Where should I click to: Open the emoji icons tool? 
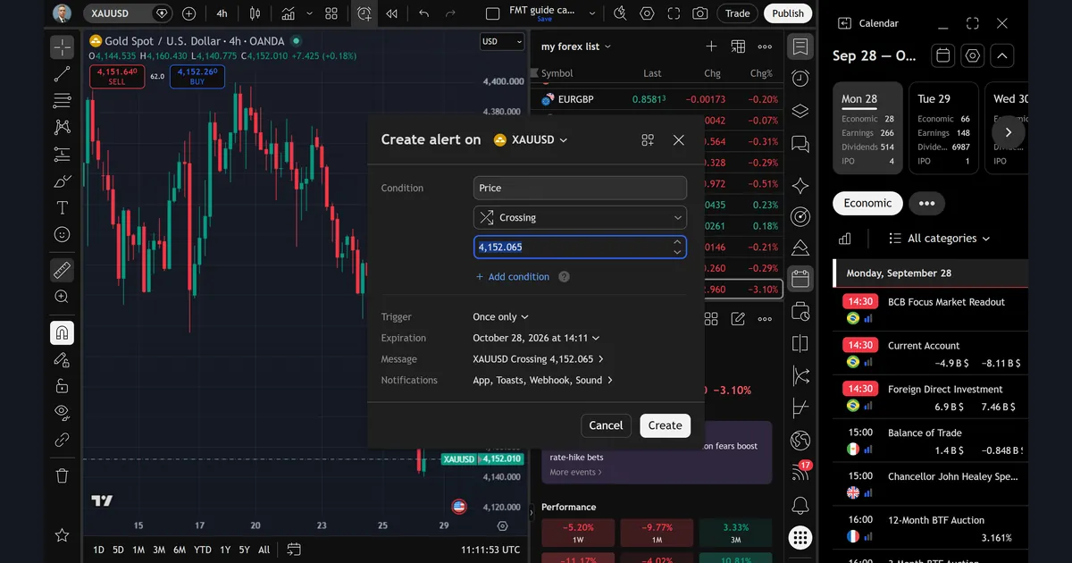pos(62,234)
